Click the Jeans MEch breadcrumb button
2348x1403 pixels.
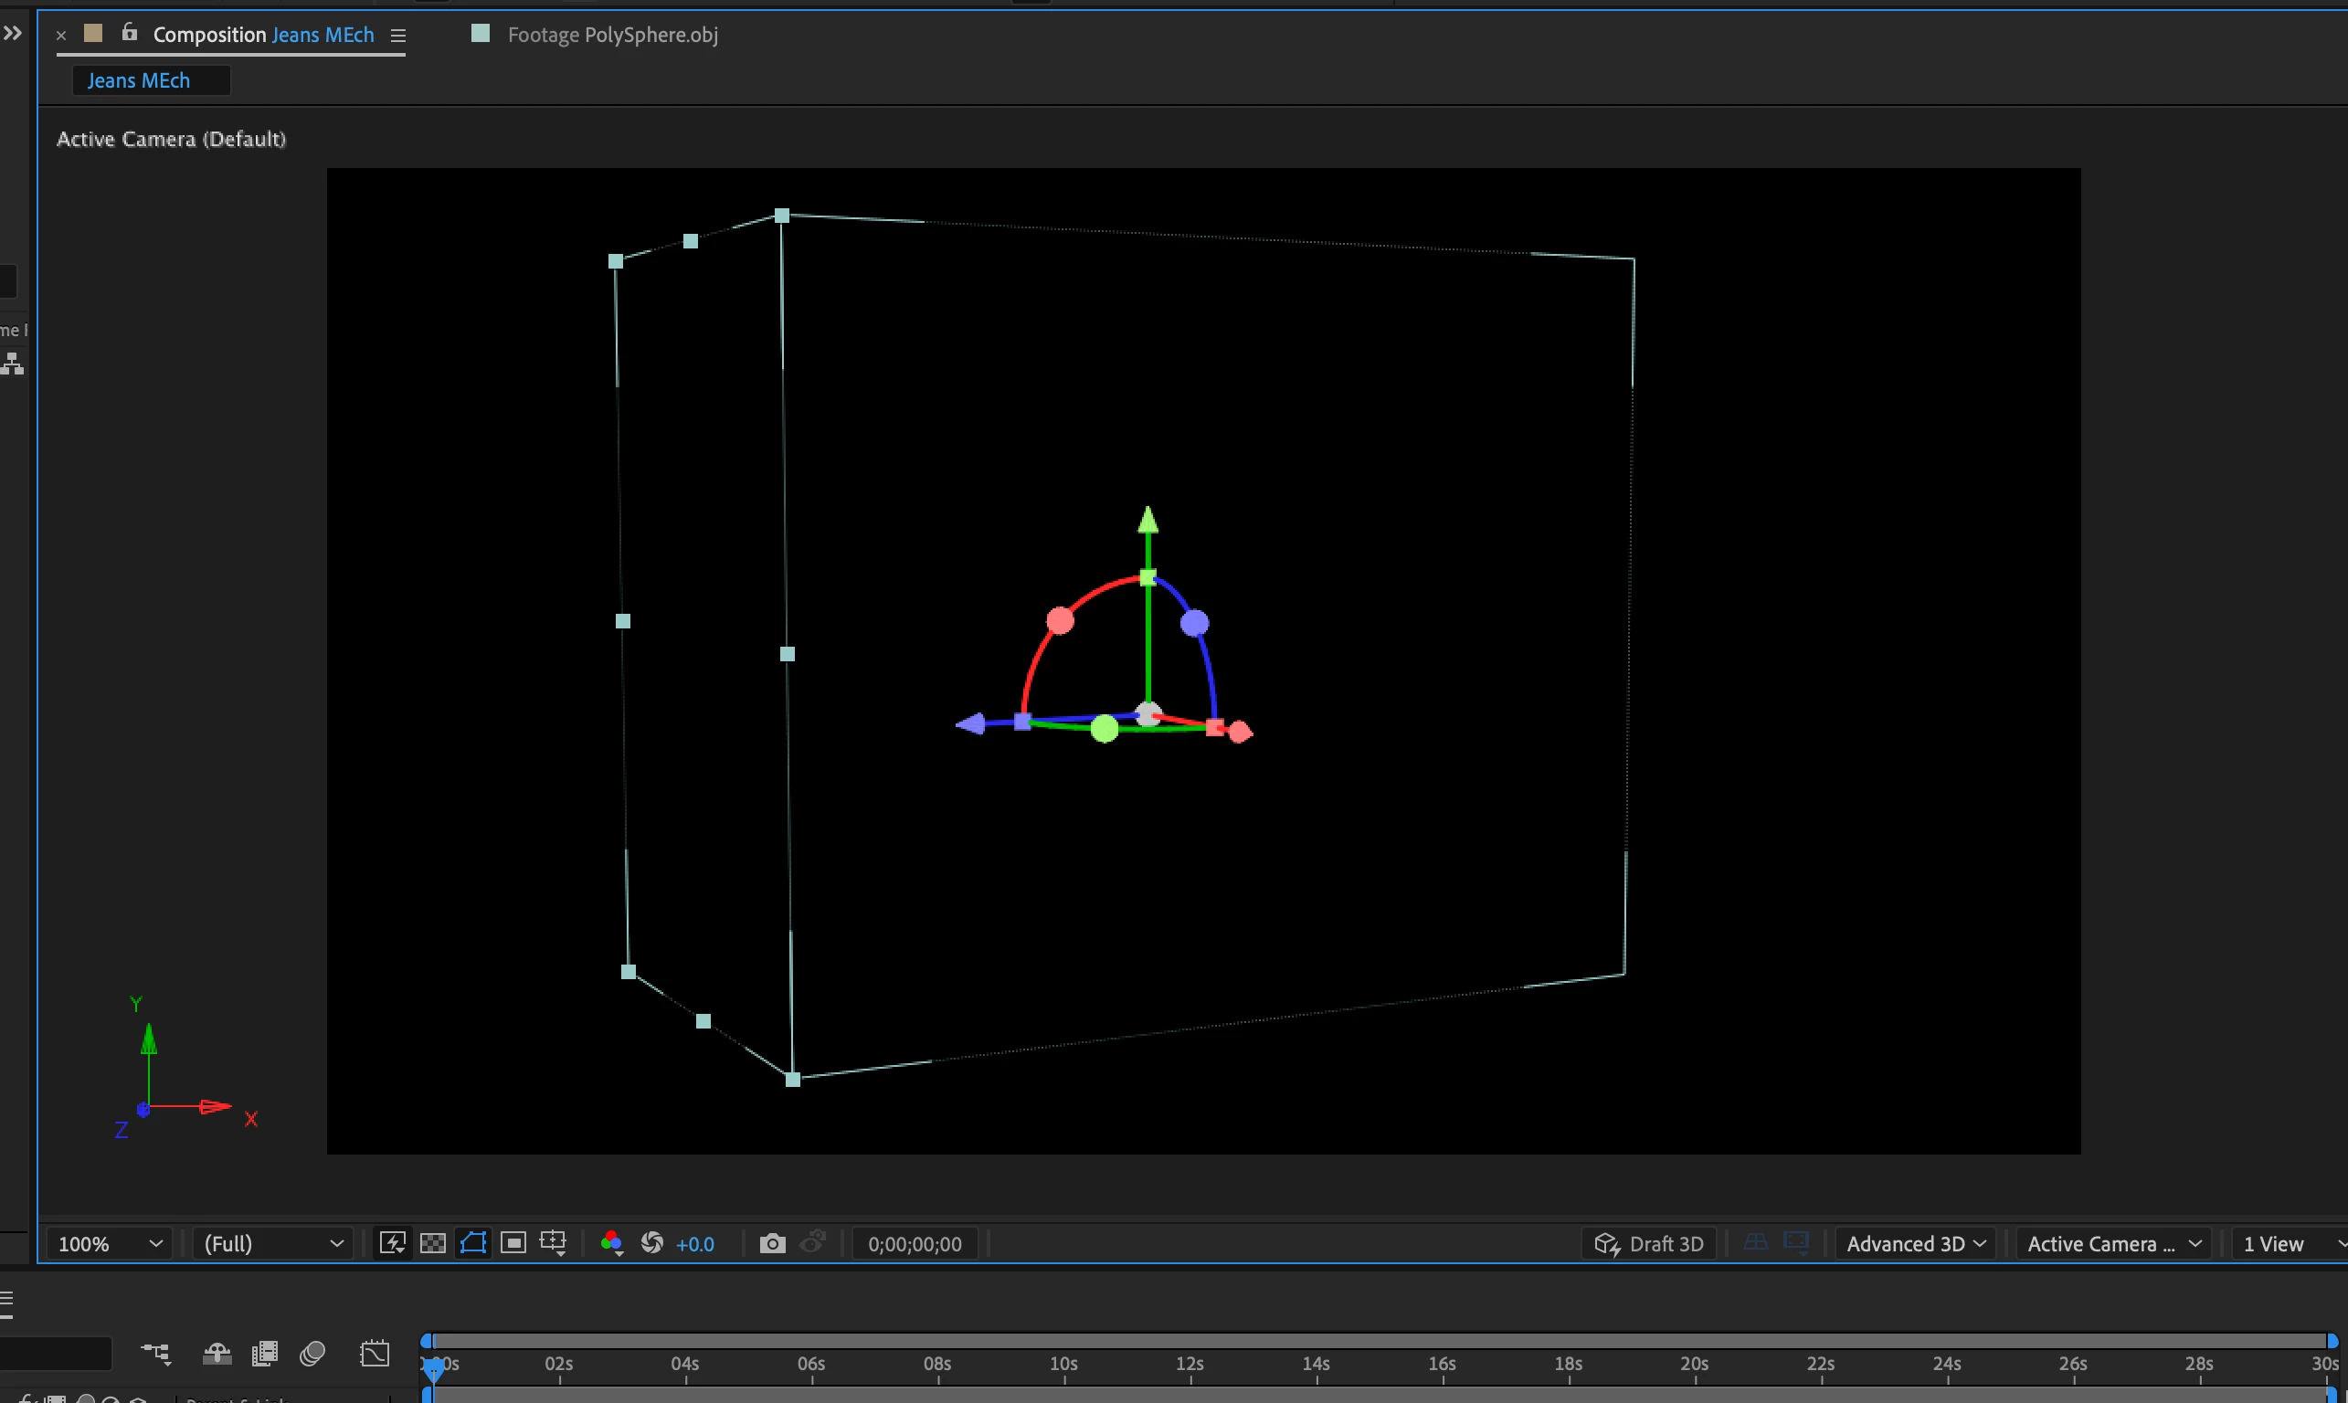[139, 80]
